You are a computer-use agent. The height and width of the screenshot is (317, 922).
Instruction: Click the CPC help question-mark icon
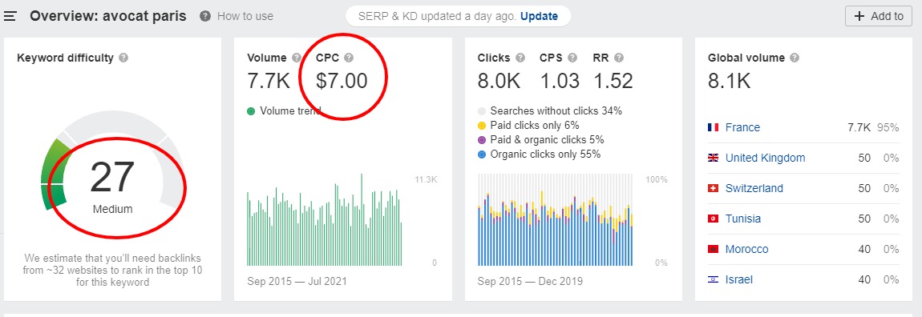349,58
